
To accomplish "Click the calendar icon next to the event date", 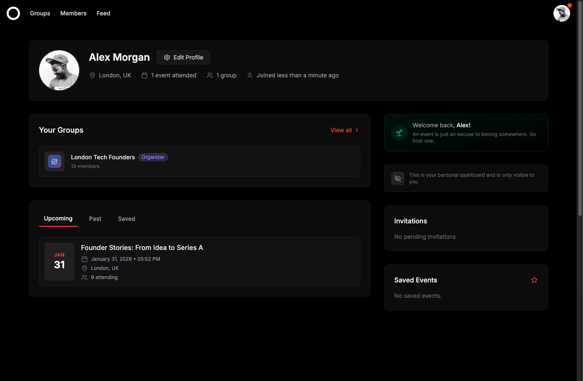I will (85, 259).
